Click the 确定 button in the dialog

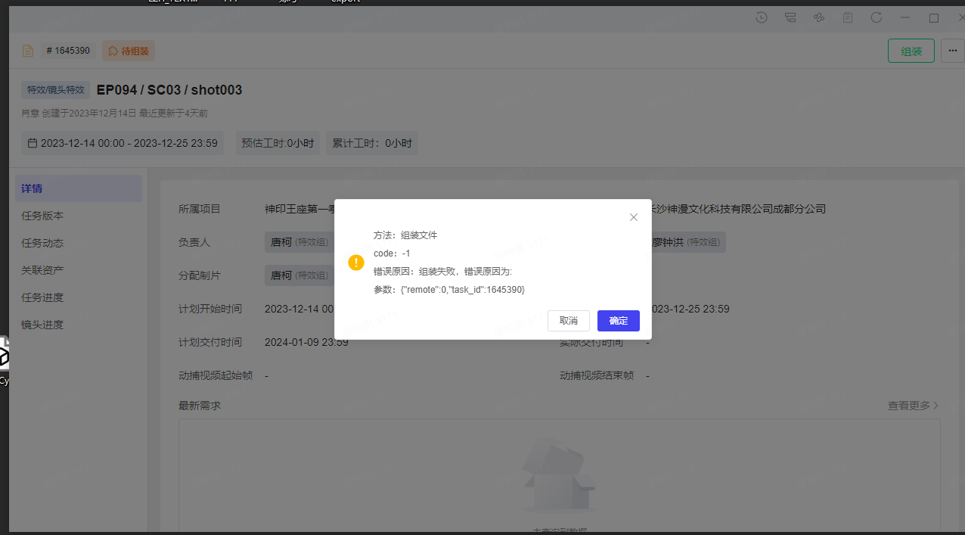tap(618, 321)
